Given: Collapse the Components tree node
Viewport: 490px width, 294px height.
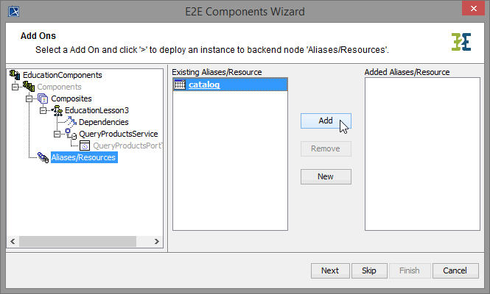Looking at the screenshot, I should tap(15, 87).
